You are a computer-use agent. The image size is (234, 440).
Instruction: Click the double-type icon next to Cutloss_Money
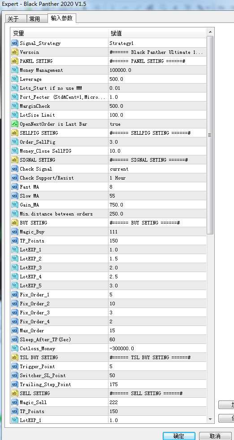pyautogui.click(x=14, y=348)
